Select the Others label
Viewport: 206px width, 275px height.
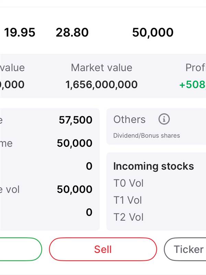pos(129,120)
